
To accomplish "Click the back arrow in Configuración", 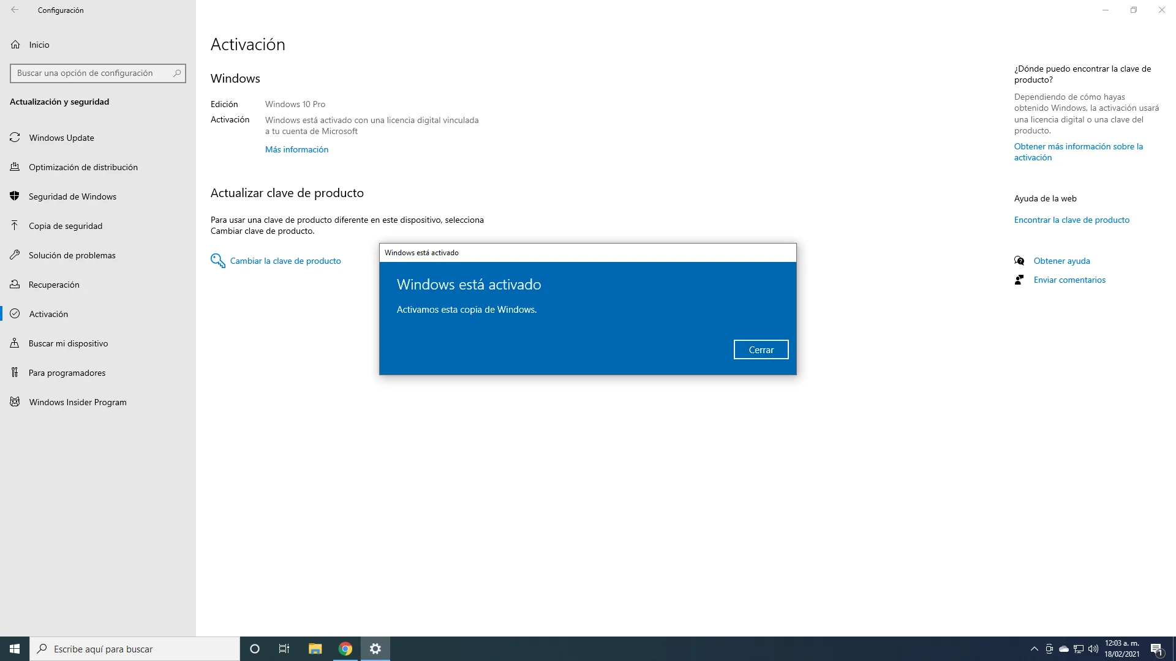I will click(x=15, y=10).
